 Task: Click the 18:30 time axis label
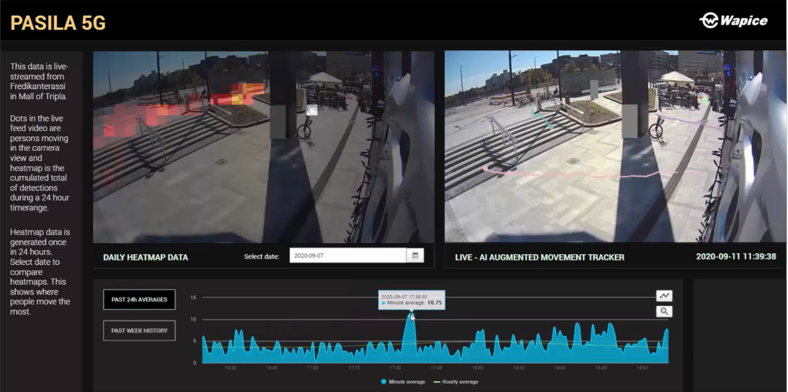point(560,368)
